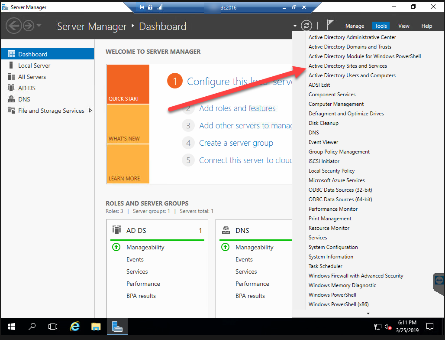Screen dimensions: 445x340
Task: Select Local Server in the navigation pane
Action: pyautogui.click(x=47, y=65)
